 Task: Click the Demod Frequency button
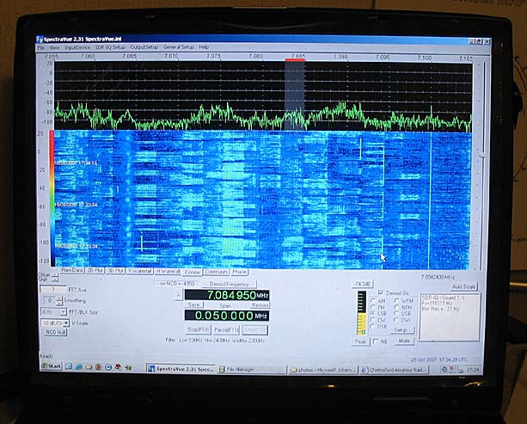[x=230, y=284]
